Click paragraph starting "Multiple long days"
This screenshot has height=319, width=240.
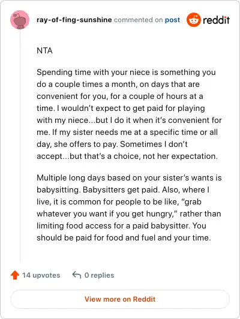(129, 207)
